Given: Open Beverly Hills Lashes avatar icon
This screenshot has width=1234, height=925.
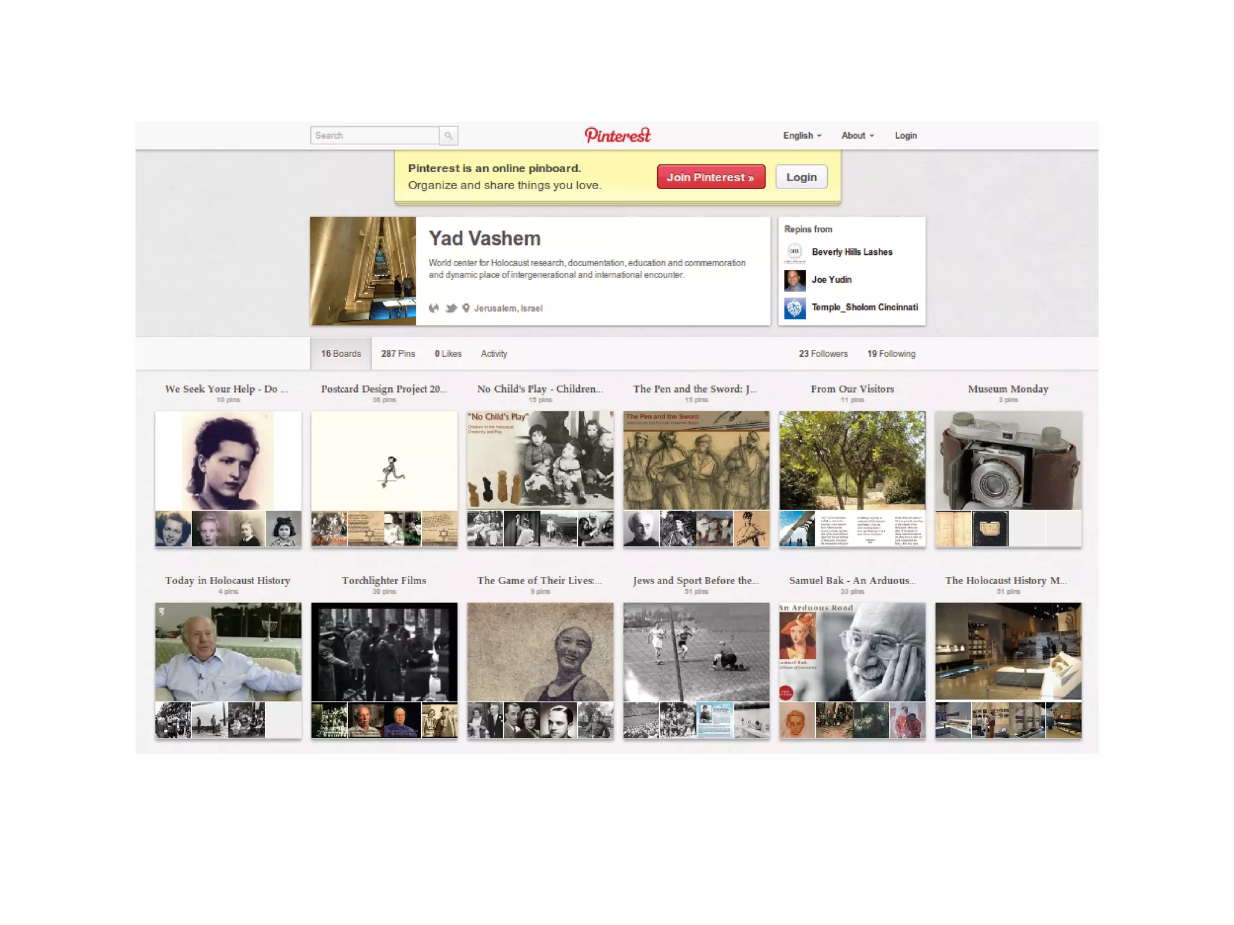Looking at the screenshot, I should (795, 252).
